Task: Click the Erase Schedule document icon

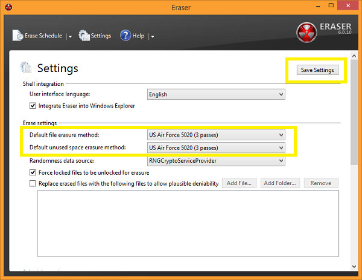Action: tap(17, 36)
